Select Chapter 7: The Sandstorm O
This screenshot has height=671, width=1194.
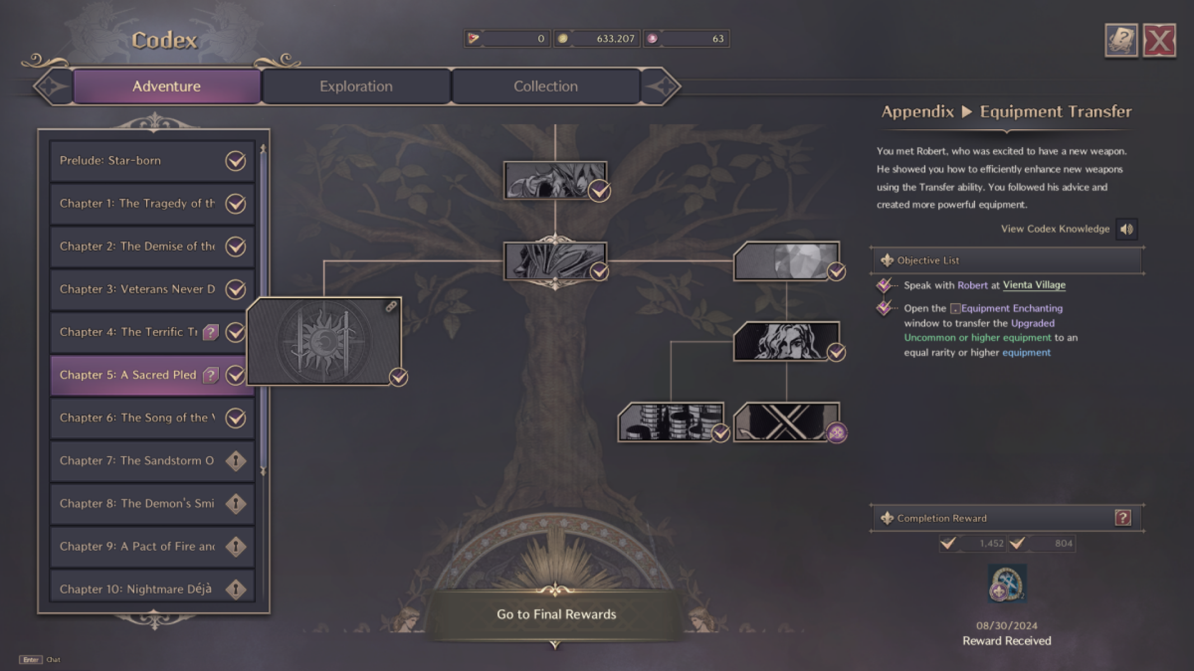(150, 460)
